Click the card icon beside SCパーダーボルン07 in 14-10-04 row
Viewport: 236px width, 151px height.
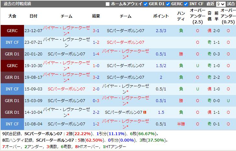pyautogui.click(x=145, y=112)
